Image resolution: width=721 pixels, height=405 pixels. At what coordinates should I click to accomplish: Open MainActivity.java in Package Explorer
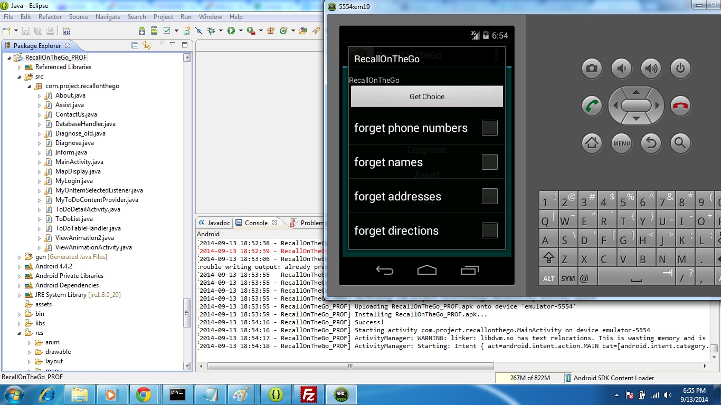click(x=79, y=162)
